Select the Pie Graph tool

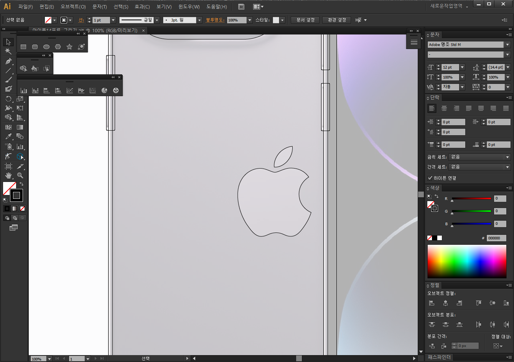pos(104,90)
